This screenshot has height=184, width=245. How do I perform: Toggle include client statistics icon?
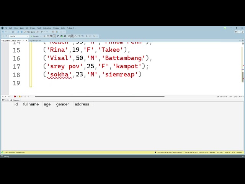65,36
